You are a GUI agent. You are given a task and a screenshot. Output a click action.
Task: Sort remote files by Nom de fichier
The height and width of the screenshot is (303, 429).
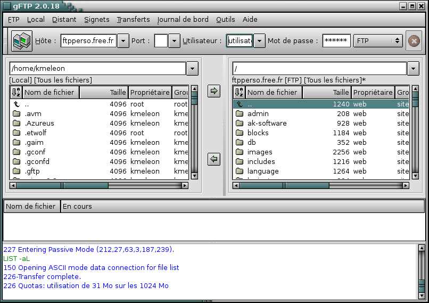coord(274,92)
